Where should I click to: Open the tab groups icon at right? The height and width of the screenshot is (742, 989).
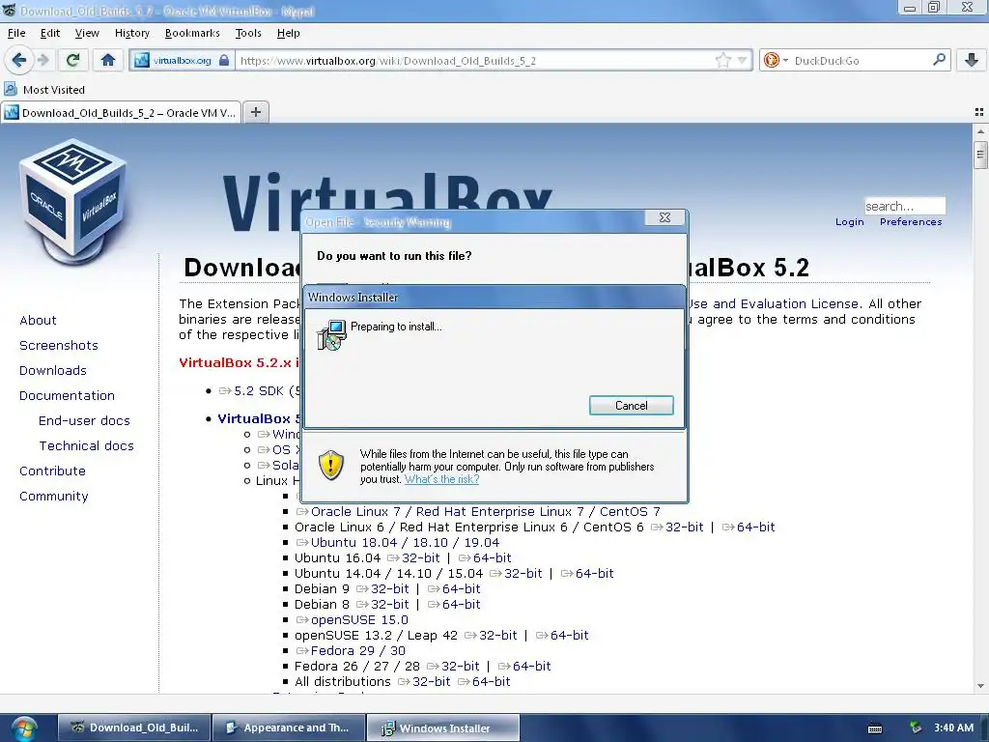(x=979, y=112)
